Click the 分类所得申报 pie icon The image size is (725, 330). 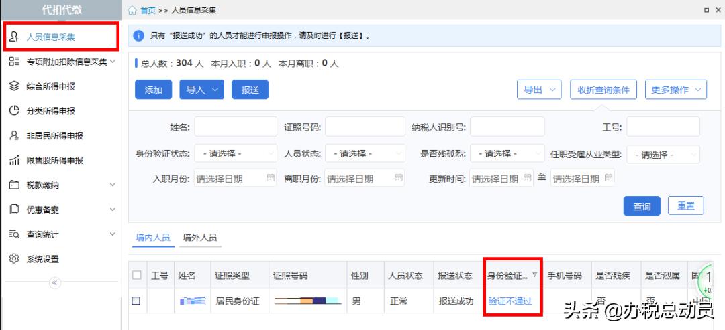coord(14,110)
